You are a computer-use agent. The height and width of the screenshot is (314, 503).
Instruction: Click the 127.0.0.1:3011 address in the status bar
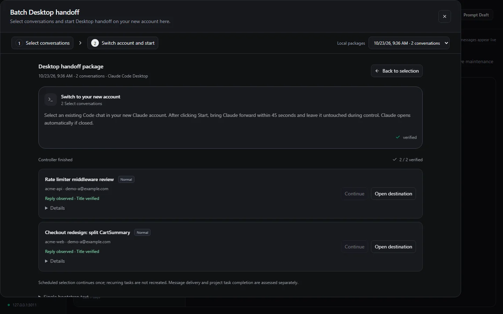pyautogui.click(x=24, y=305)
